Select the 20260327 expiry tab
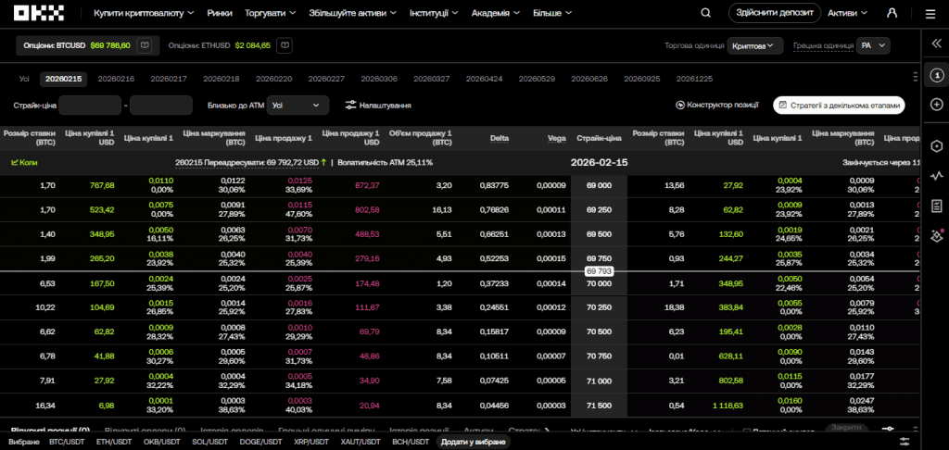Screen dimensions: 949x450 (432, 79)
